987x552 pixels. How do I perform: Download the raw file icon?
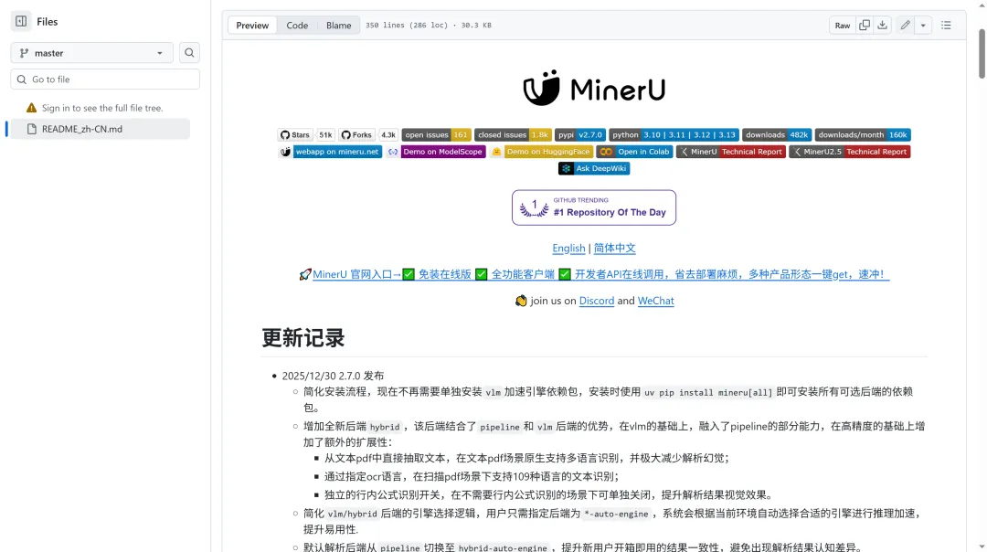(x=883, y=26)
